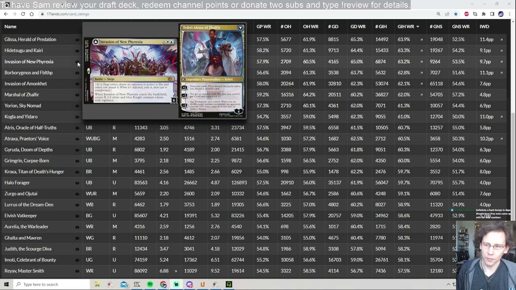Viewport: 516px width, 290px height.
Task: Click the IWD trend arrow in Atraxa row
Action: click(501, 139)
